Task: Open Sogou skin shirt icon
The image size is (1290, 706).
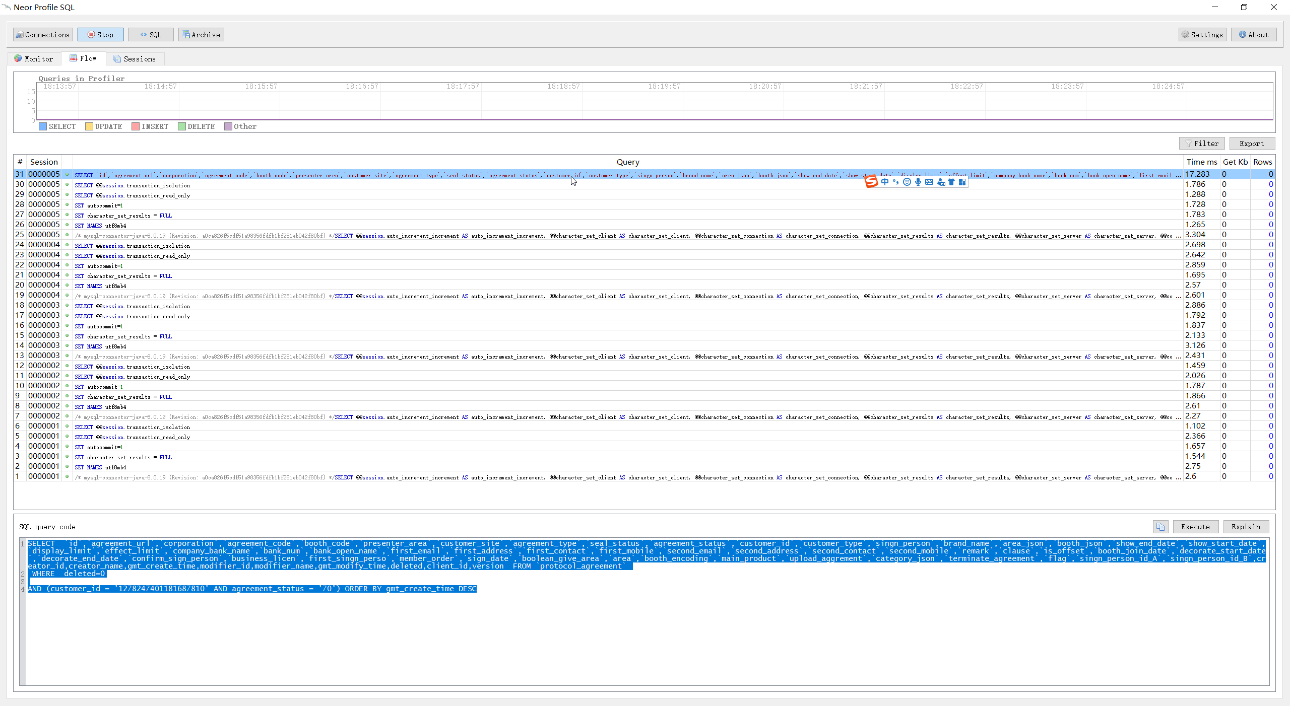Action: coord(951,182)
